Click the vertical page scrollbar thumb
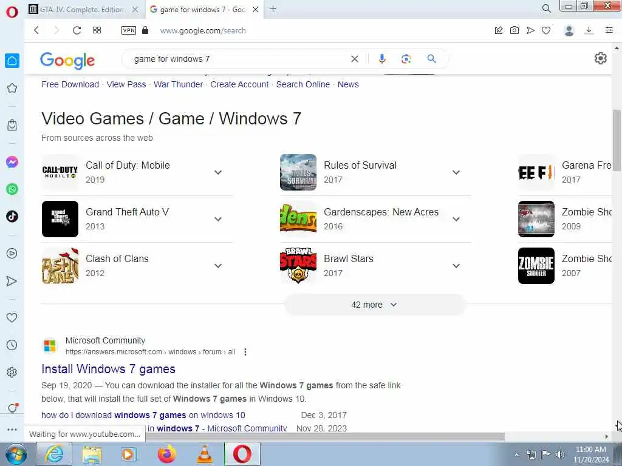622x466 pixels. point(617,140)
